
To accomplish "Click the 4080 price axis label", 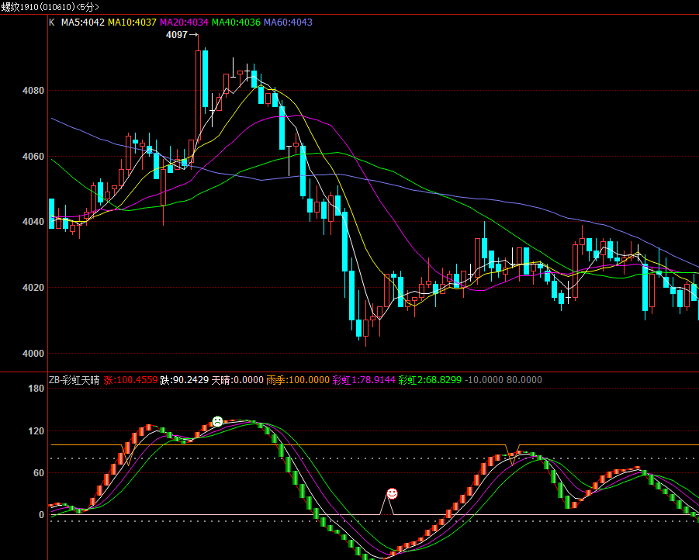I will (x=33, y=91).
